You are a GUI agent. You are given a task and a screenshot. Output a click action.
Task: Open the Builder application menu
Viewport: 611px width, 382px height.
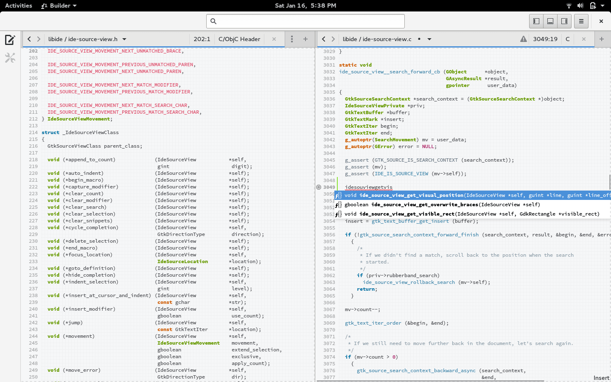point(59,6)
